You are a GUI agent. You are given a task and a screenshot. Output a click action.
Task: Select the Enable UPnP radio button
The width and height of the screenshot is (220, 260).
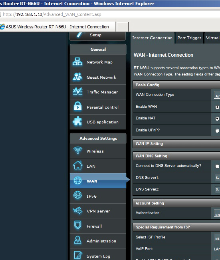(217, 131)
